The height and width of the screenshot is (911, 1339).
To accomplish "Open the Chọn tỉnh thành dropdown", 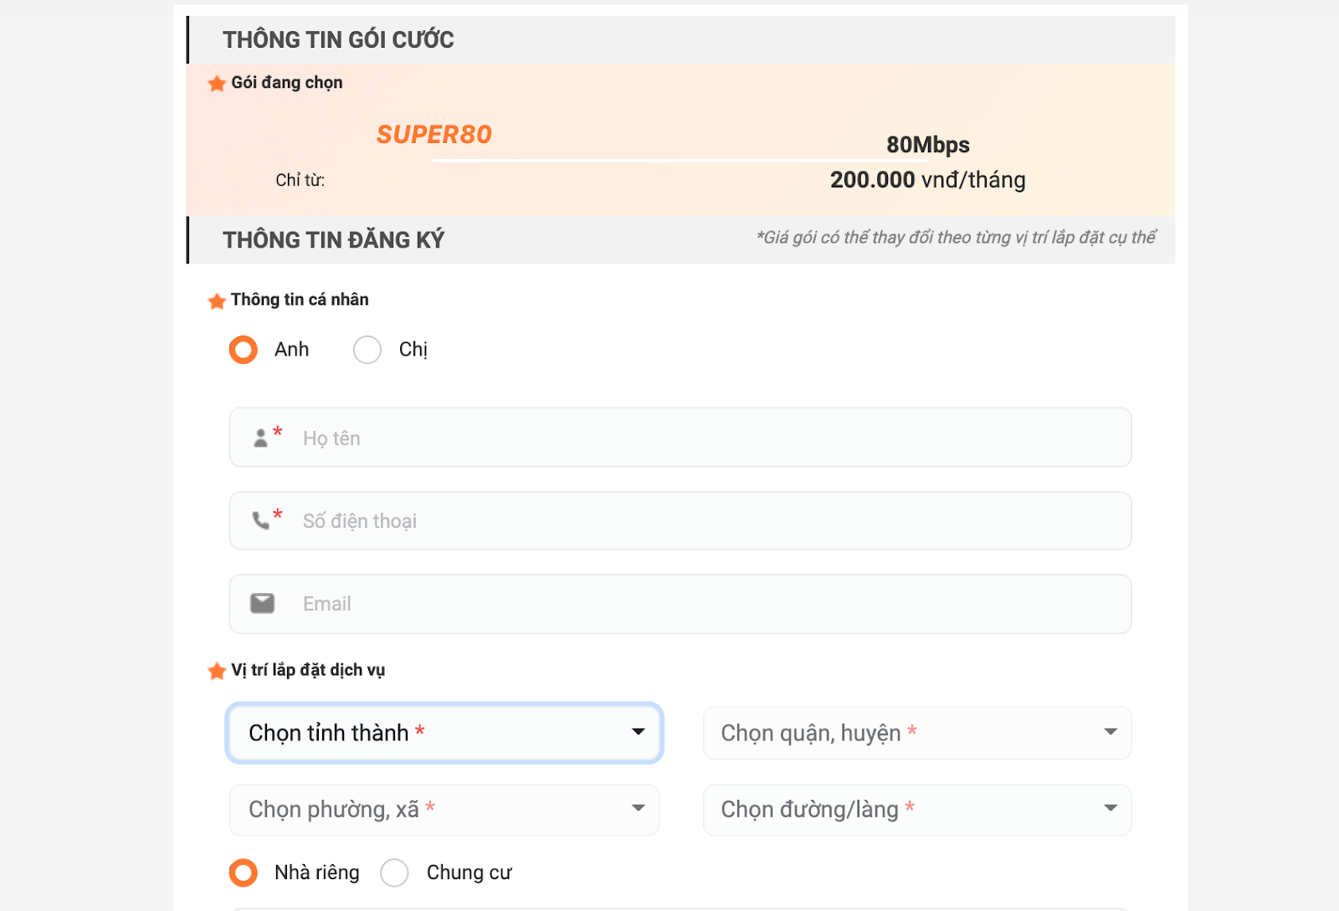I will [444, 733].
